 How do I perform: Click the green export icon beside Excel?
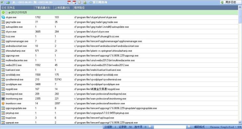point(8,2)
